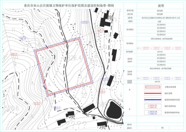Click the map title 重庆市巫山县官渡镇文物保护单位

pos(47,6)
